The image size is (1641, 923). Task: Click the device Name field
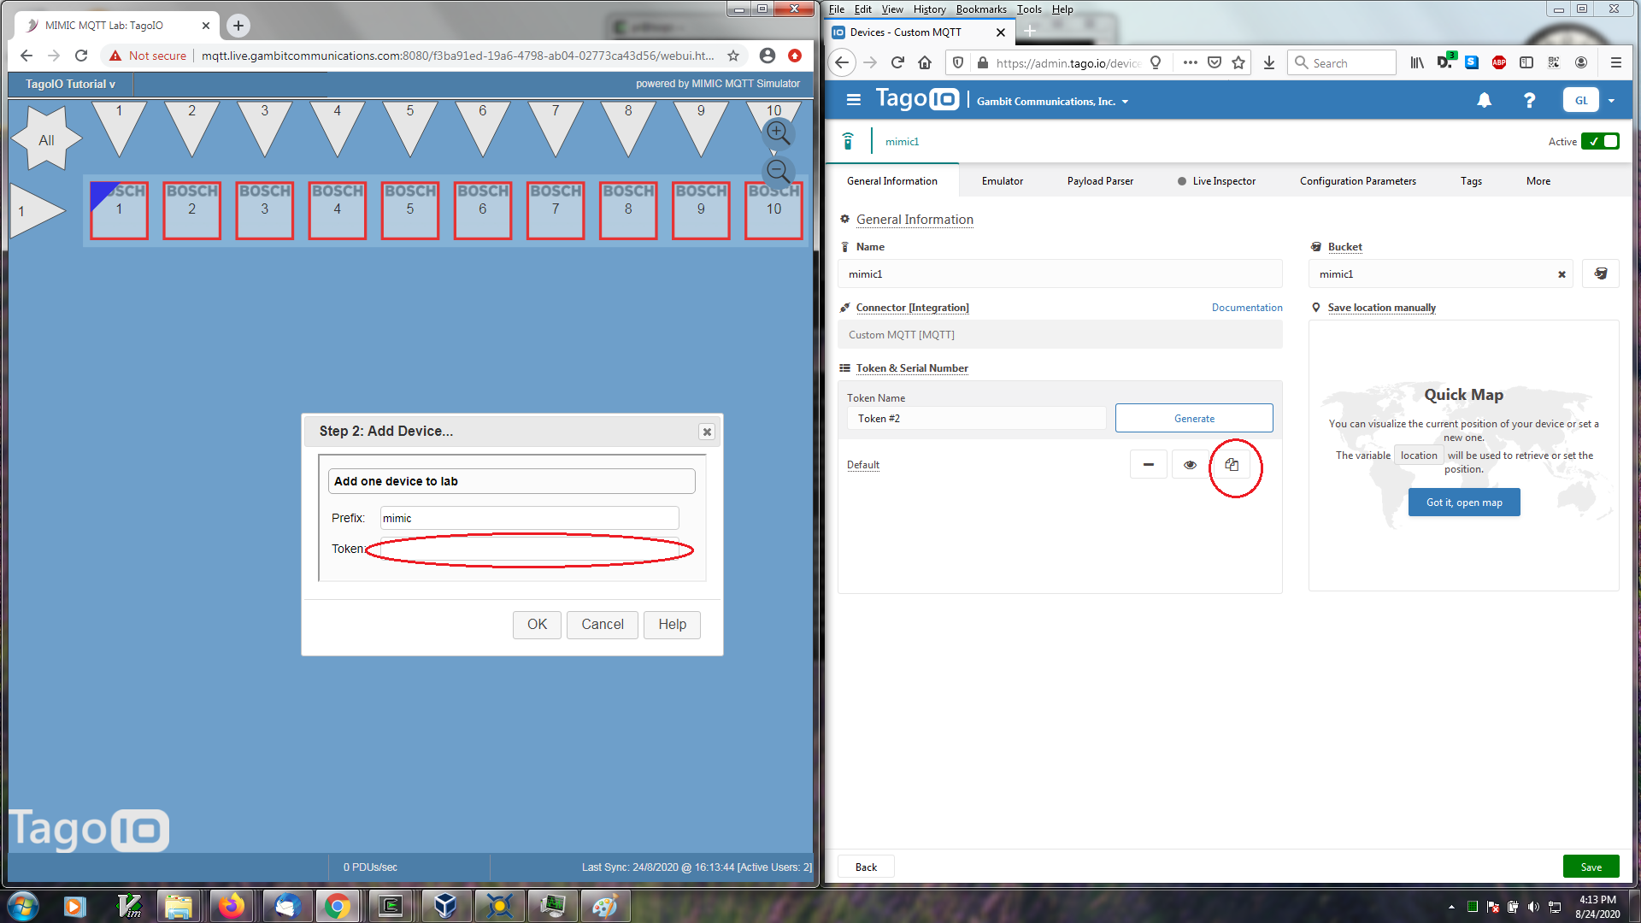tap(1060, 274)
